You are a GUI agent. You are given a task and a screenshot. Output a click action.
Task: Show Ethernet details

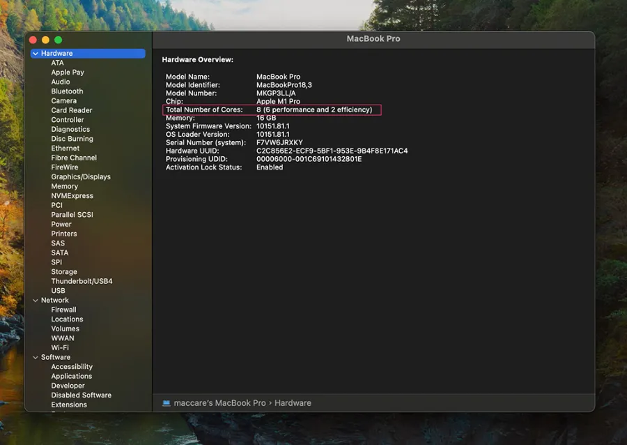65,148
